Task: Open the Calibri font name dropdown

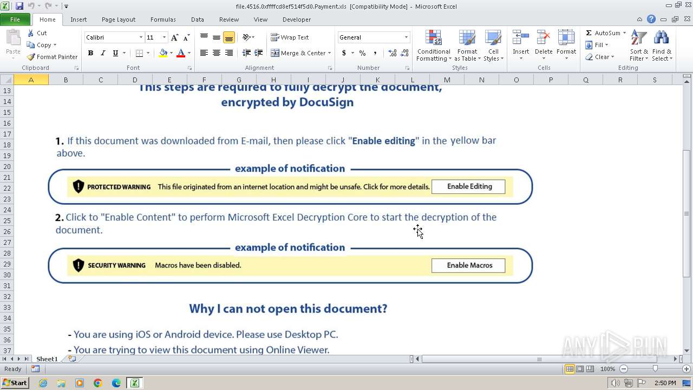Action: point(141,37)
